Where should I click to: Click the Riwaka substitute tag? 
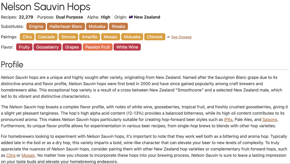click(118, 27)
